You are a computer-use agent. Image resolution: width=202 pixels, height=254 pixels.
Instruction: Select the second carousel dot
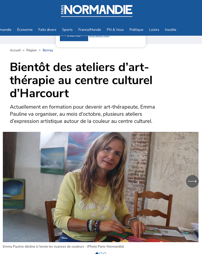click(101, 253)
